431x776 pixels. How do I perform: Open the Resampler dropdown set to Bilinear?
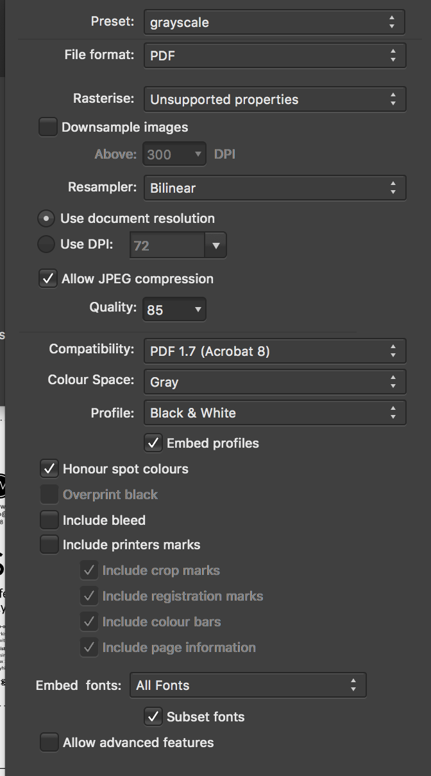[x=275, y=188]
